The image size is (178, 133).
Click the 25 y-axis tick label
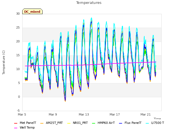point(18,28)
